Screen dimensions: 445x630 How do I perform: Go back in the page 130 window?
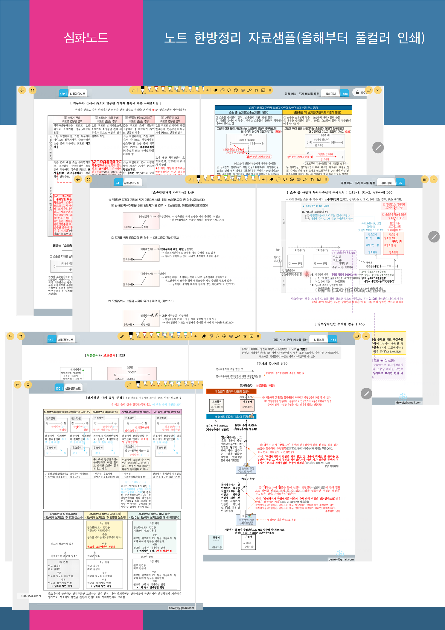tap(18, 385)
